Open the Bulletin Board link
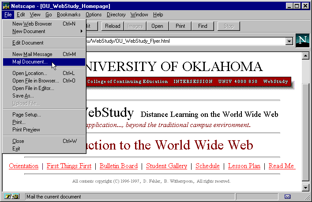 (119, 166)
